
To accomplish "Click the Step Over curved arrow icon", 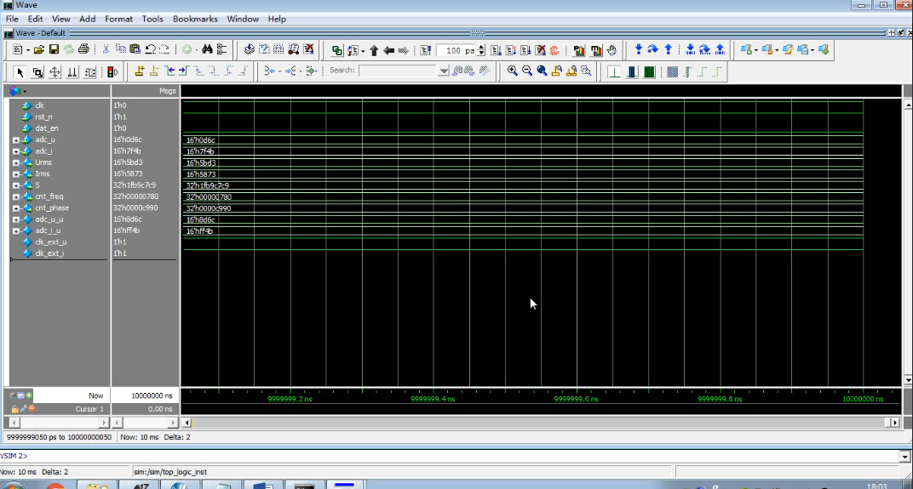I will (x=653, y=50).
